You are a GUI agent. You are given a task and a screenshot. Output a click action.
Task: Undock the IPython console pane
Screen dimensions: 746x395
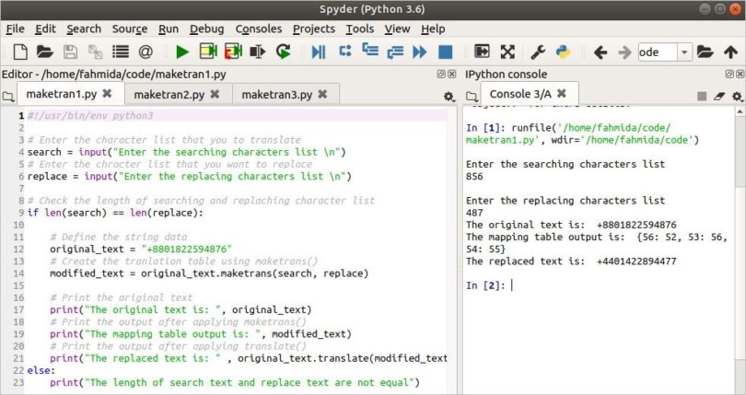pos(729,74)
